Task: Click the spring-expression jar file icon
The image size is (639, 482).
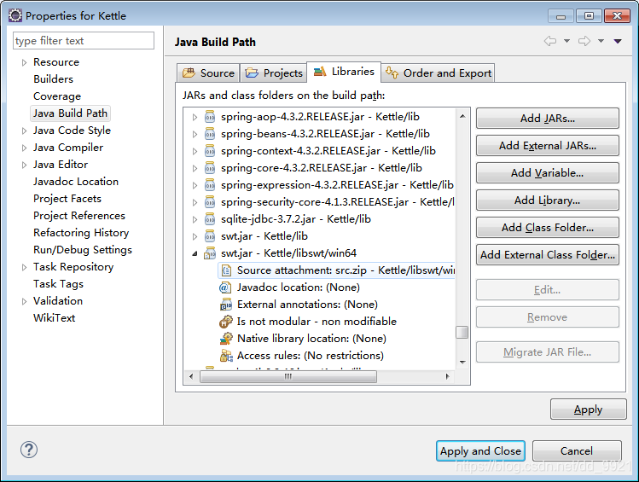Action: [x=210, y=185]
